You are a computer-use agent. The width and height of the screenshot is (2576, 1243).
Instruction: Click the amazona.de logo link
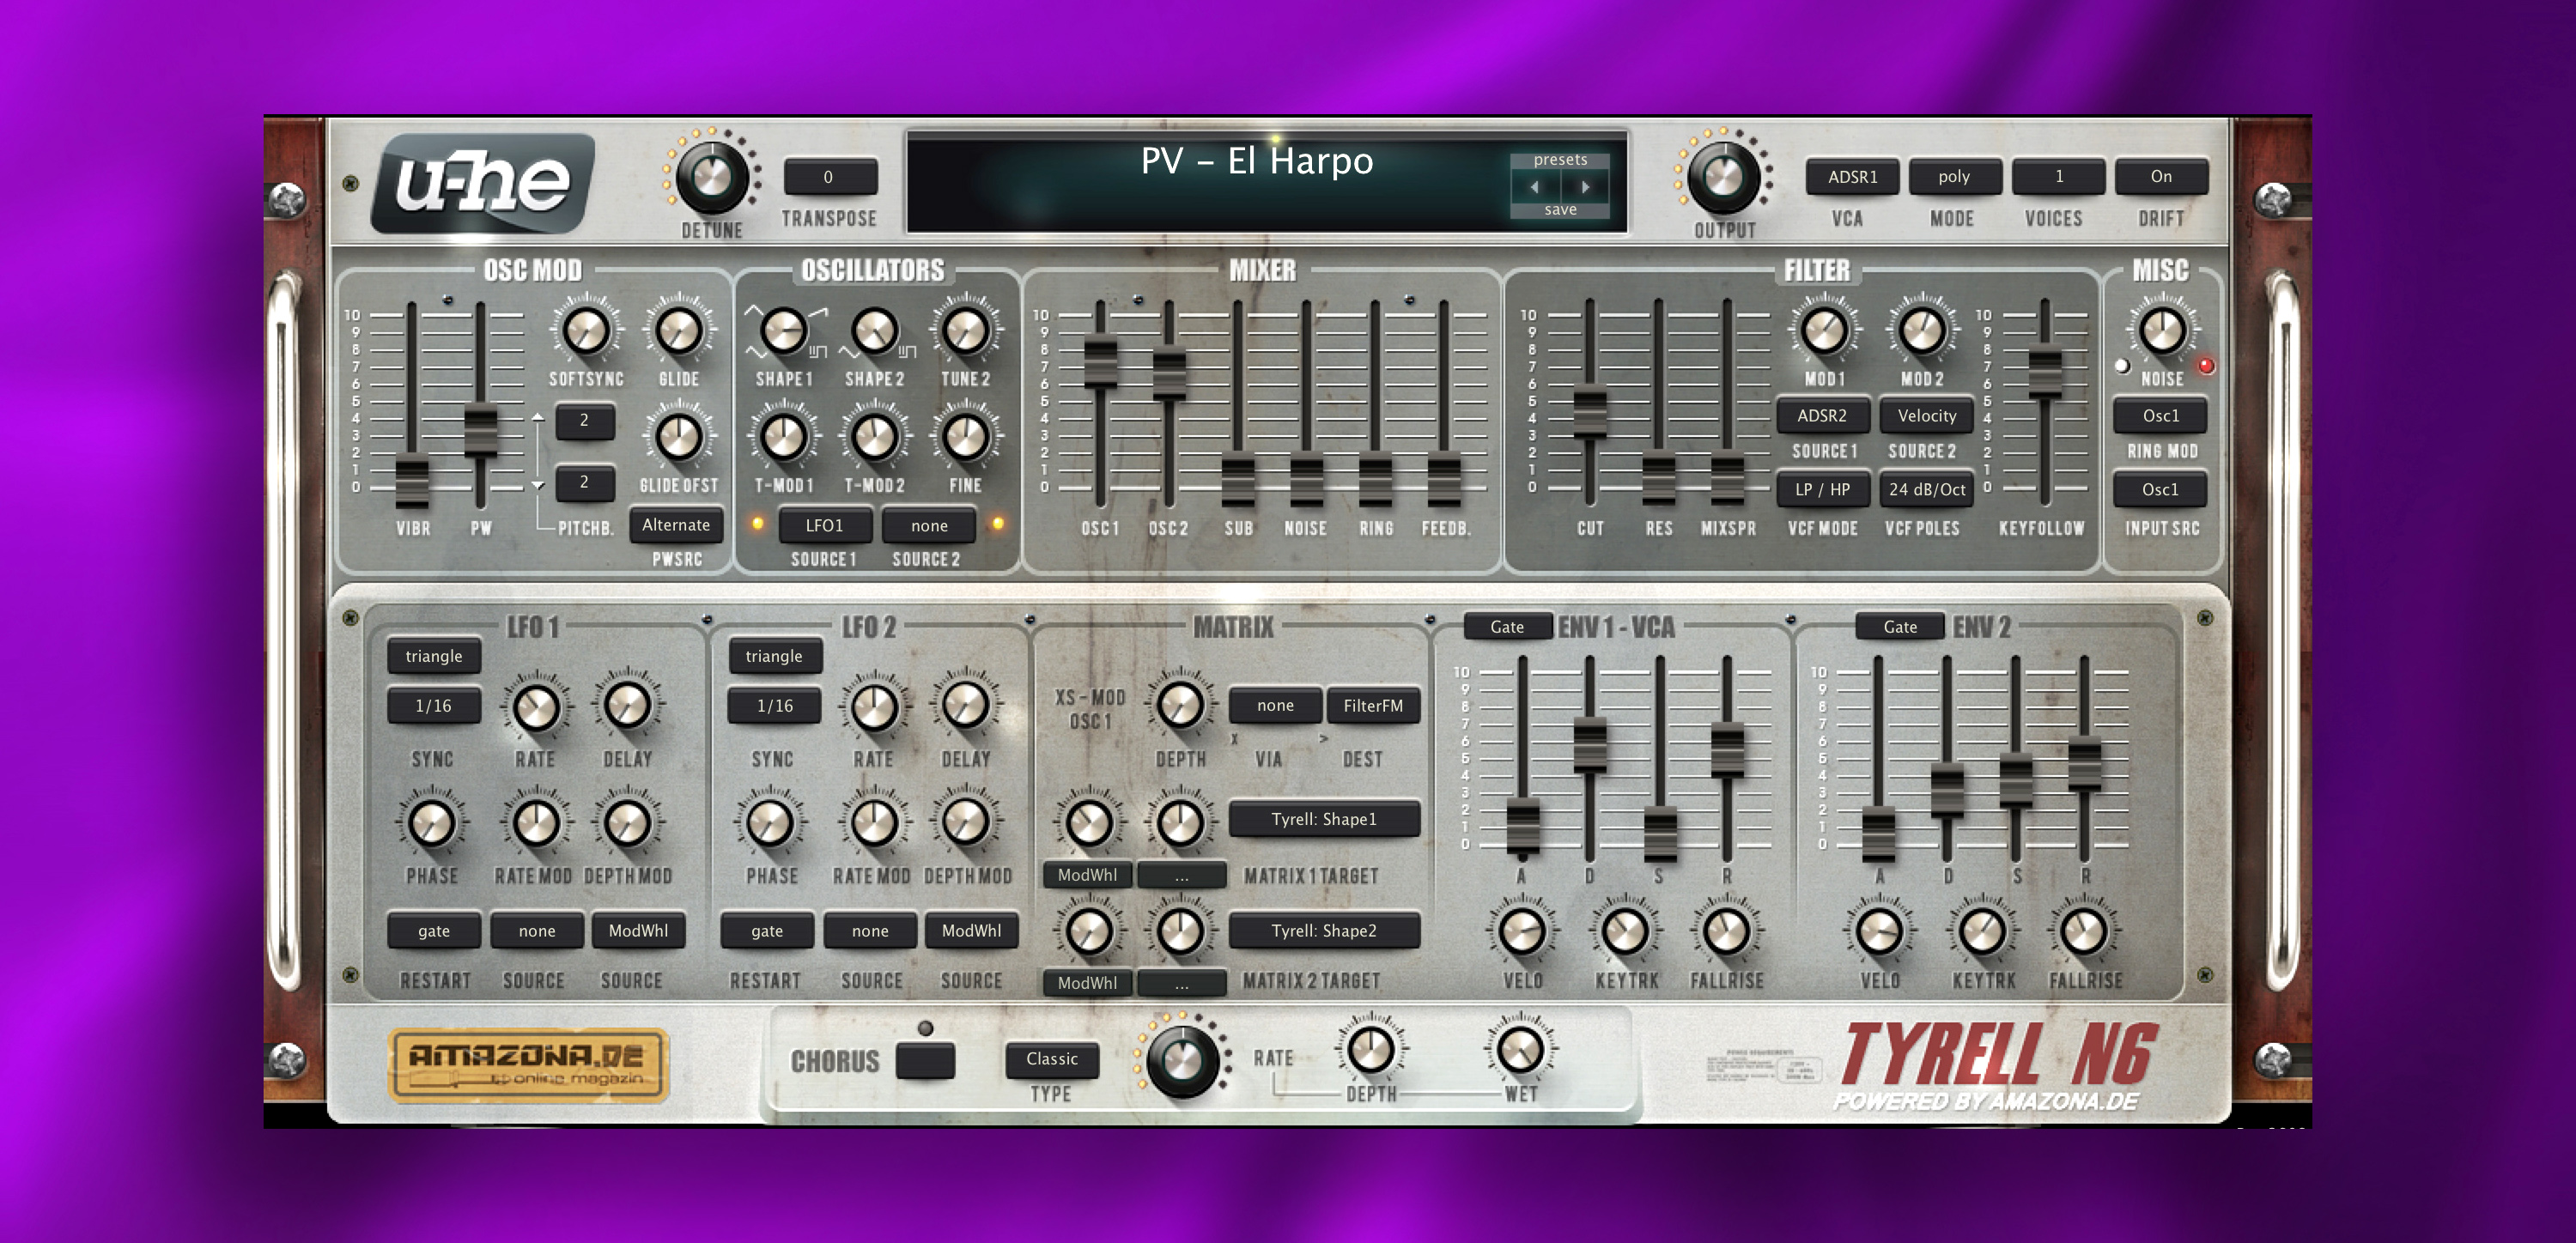click(529, 1065)
